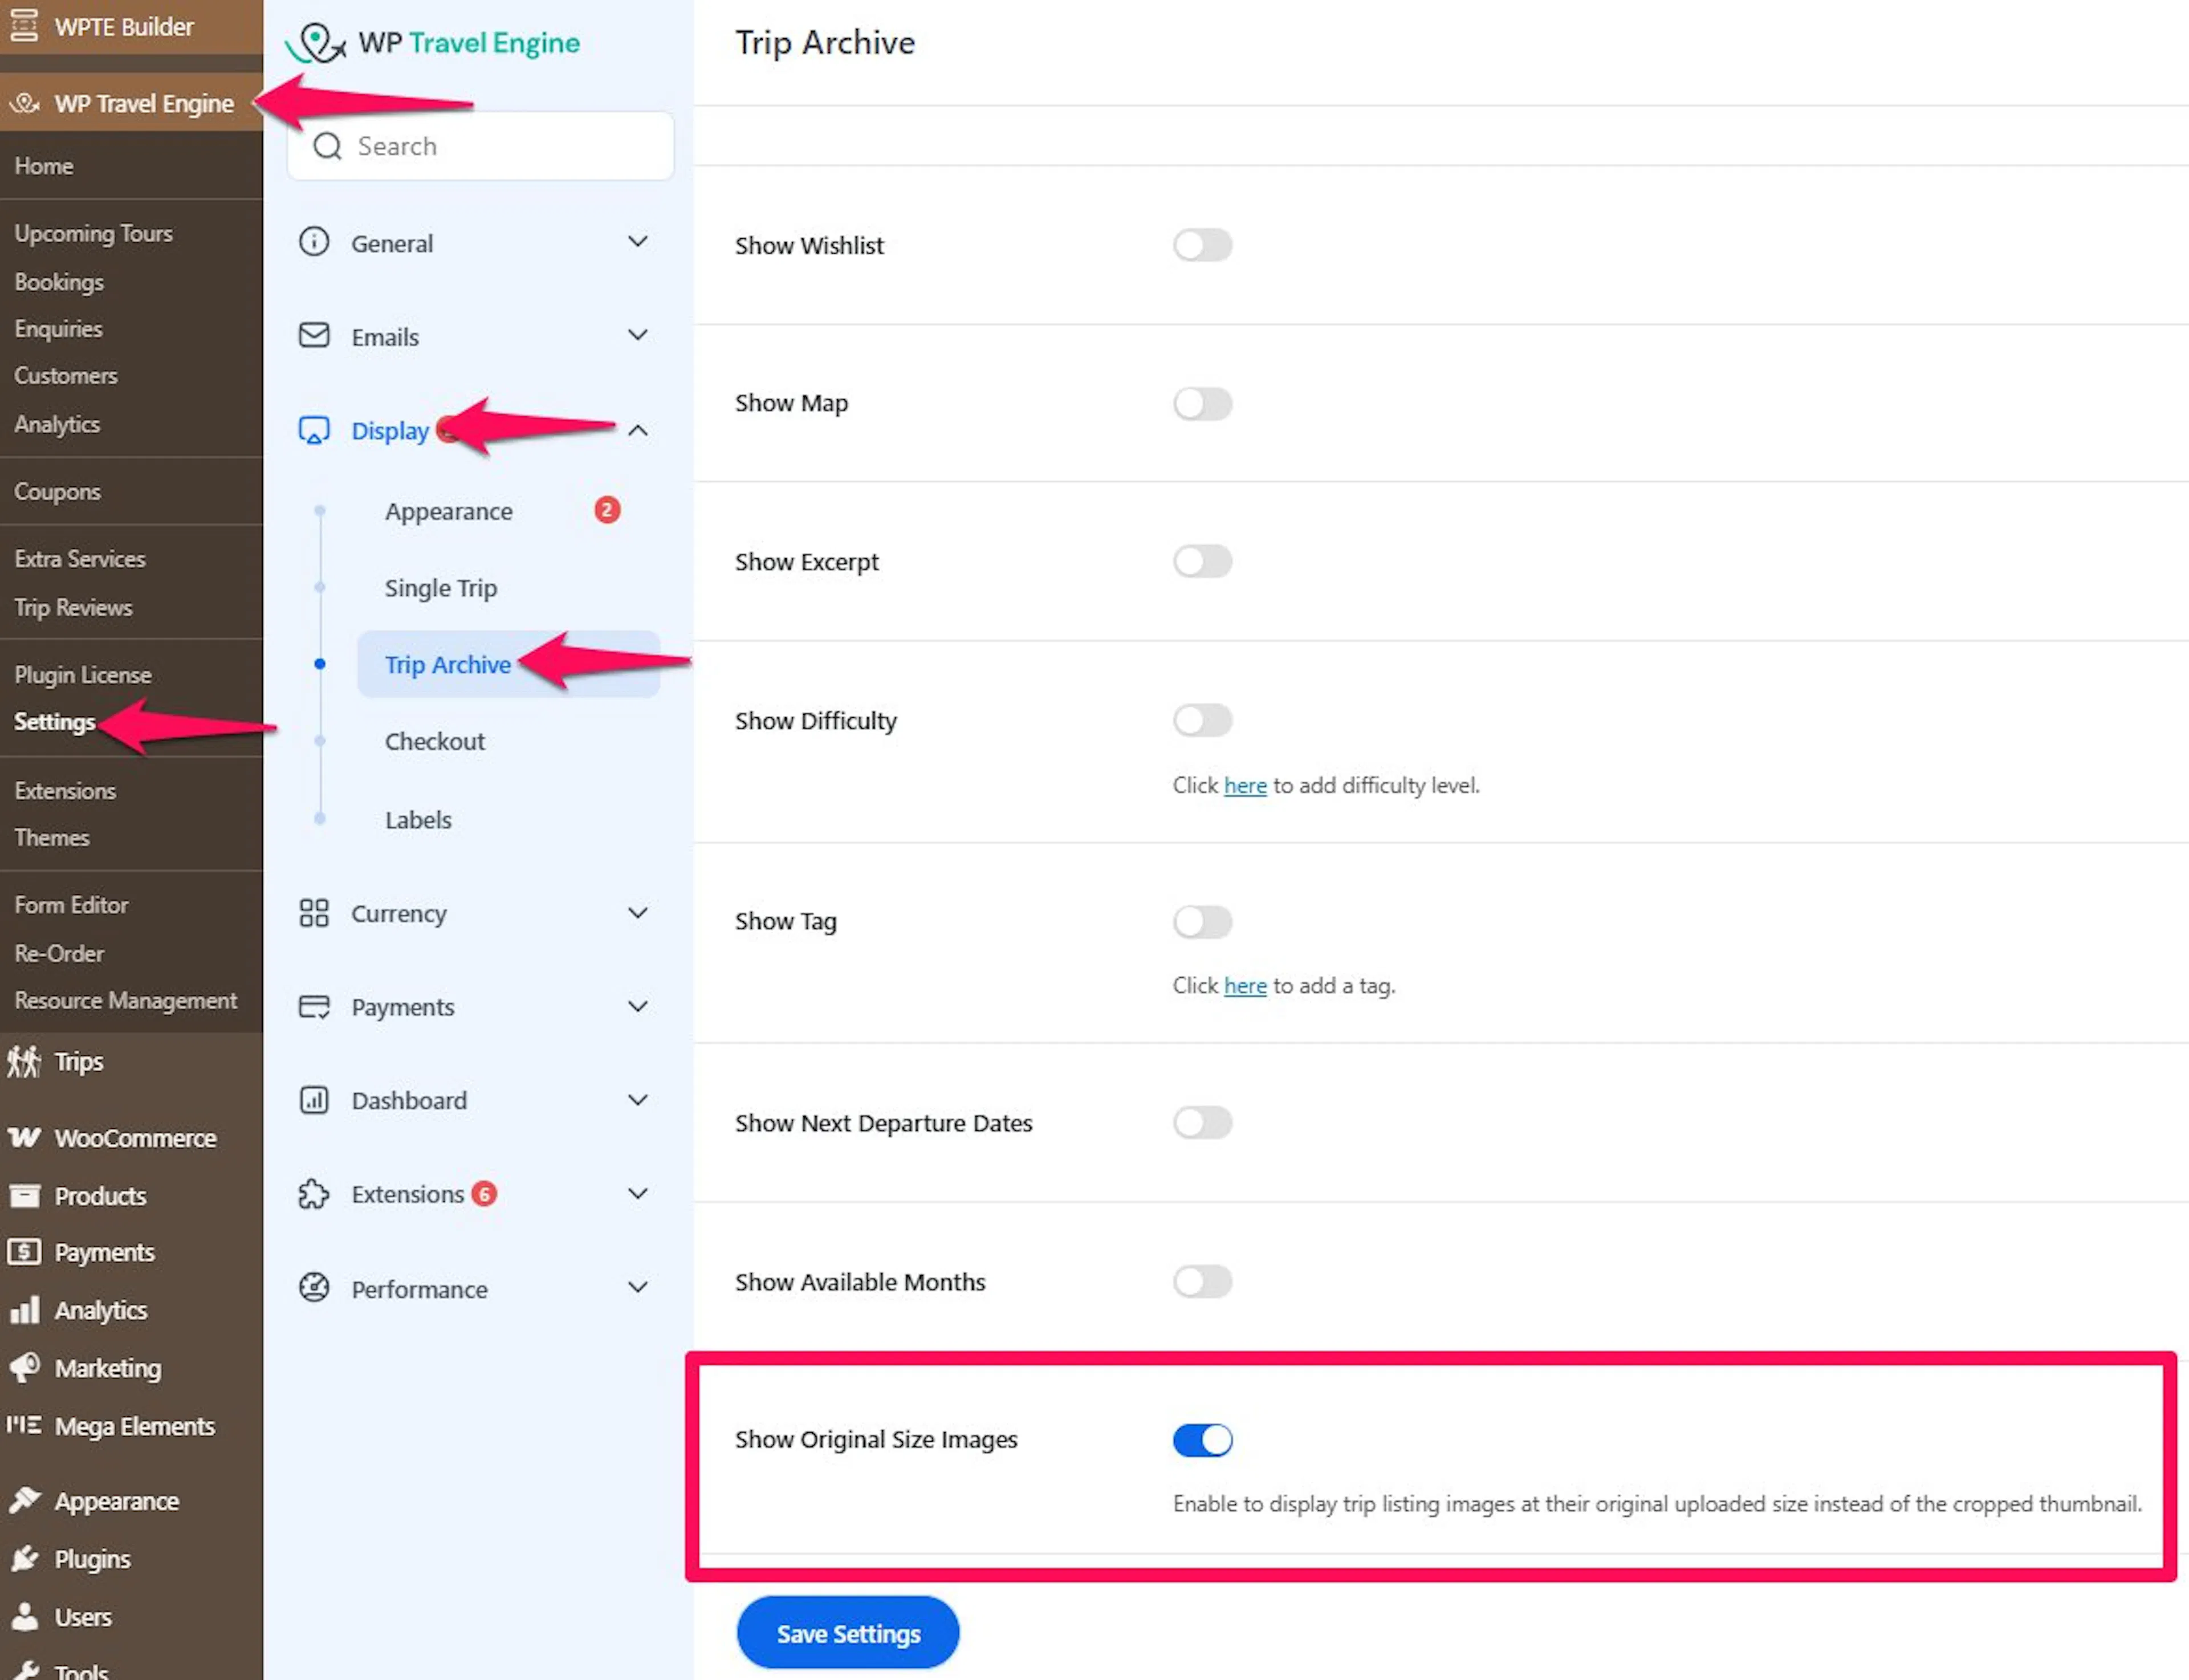Focus the settings Search field

click(481, 147)
